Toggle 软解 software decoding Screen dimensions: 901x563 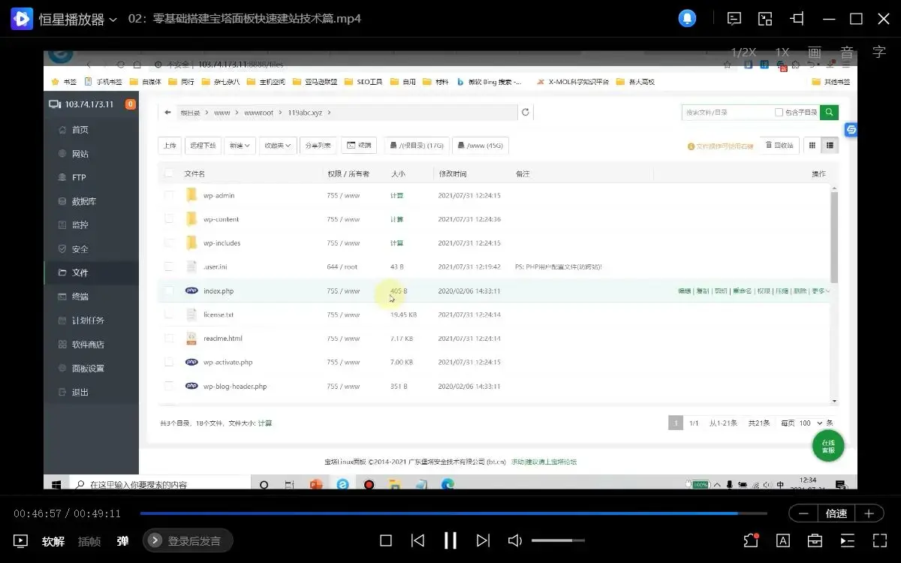tap(53, 540)
